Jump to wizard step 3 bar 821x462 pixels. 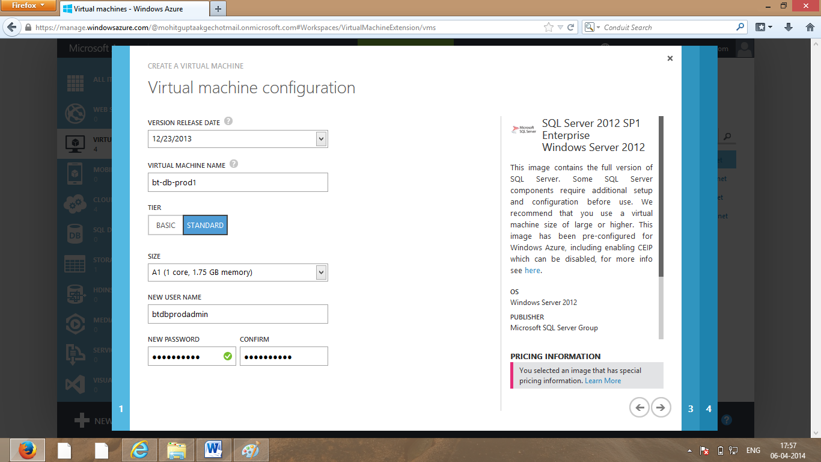(x=691, y=238)
